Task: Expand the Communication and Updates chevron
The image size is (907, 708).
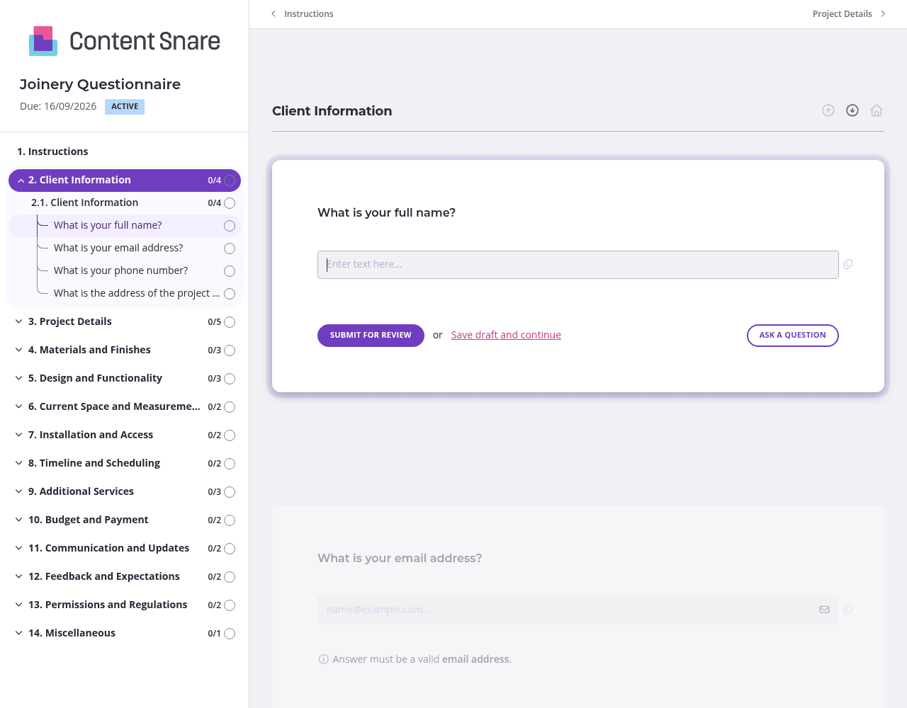Action: point(19,548)
